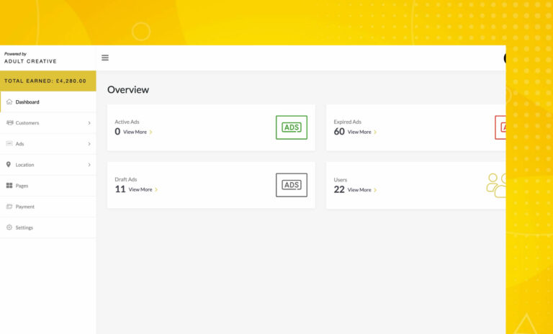Image resolution: width=553 pixels, height=334 pixels.
Task: Open the Payment menu item
Action: [24, 207]
